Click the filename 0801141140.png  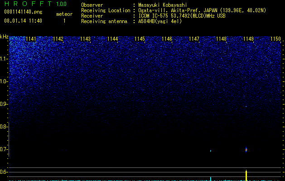[x=23, y=12]
